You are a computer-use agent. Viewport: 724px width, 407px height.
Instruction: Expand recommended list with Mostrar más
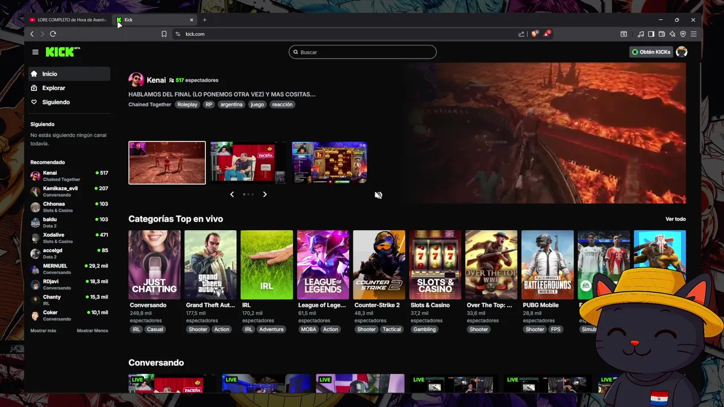(43, 331)
